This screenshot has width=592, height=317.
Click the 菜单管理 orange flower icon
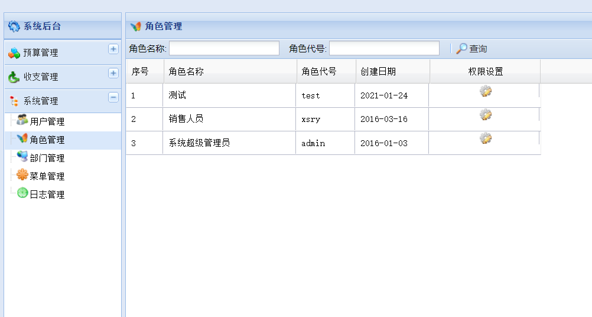click(x=22, y=174)
